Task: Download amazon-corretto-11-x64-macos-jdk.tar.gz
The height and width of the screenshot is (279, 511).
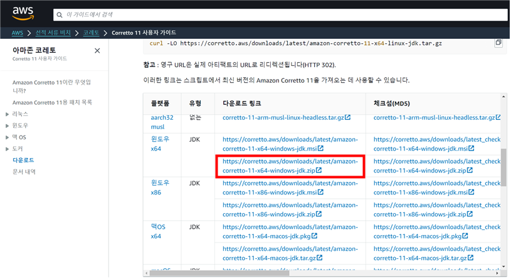Action: (290, 253)
